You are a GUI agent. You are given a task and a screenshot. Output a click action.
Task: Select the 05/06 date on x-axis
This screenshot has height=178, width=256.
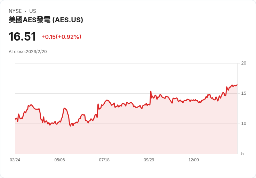point(59,160)
